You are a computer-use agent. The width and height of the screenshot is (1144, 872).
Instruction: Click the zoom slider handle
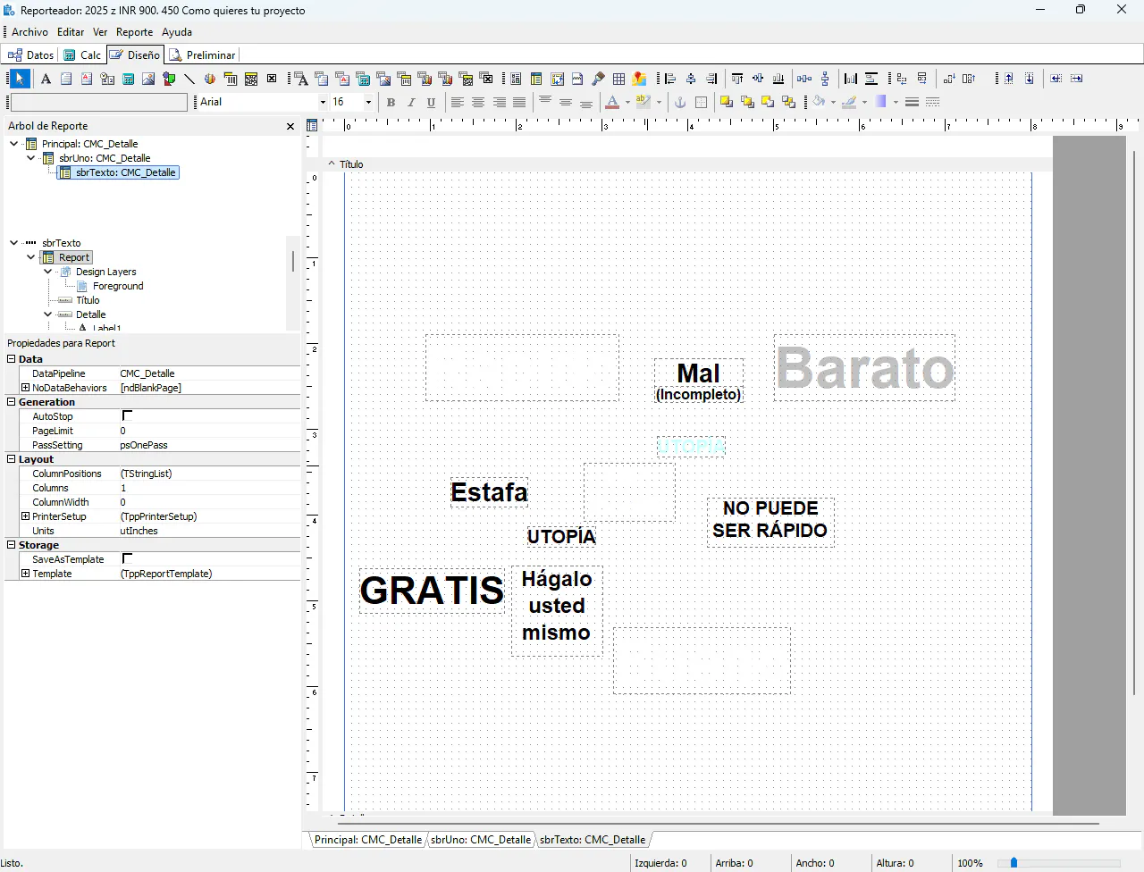tap(1014, 863)
